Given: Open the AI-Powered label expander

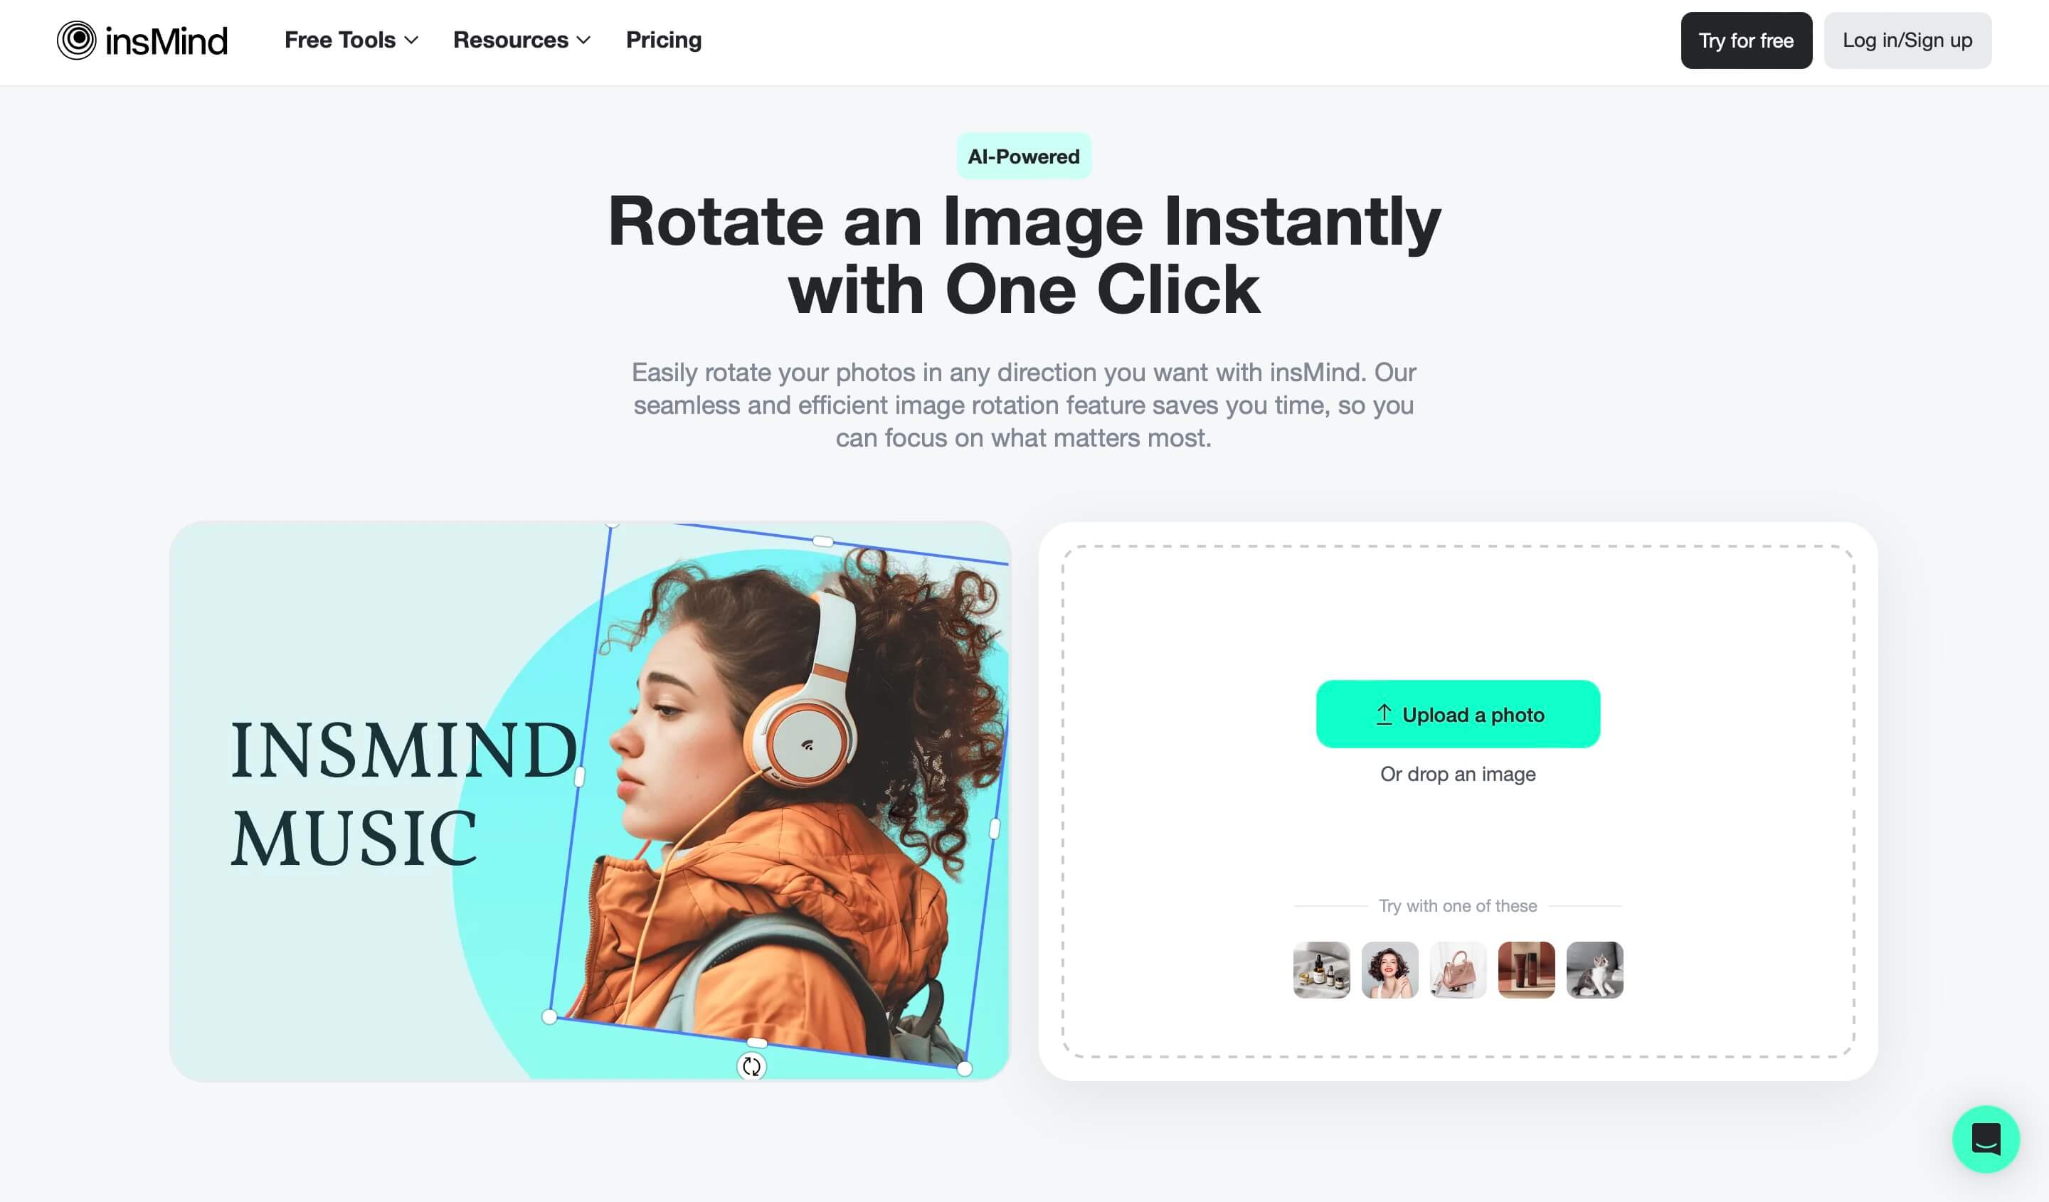Looking at the screenshot, I should [1024, 154].
